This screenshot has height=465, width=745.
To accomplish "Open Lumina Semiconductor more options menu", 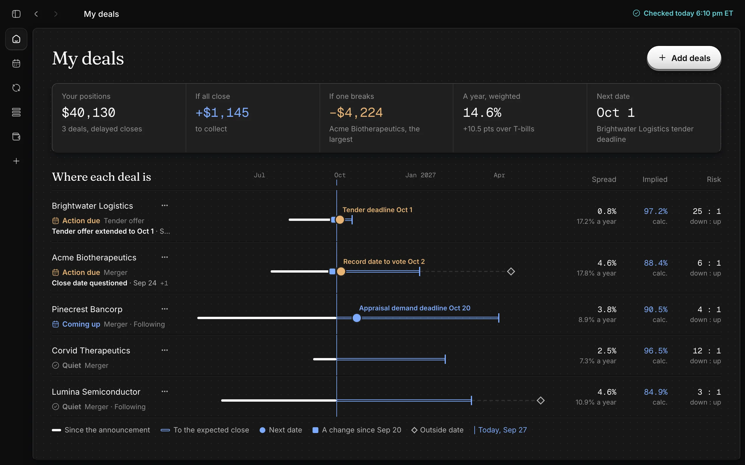I will coord(165,391).
